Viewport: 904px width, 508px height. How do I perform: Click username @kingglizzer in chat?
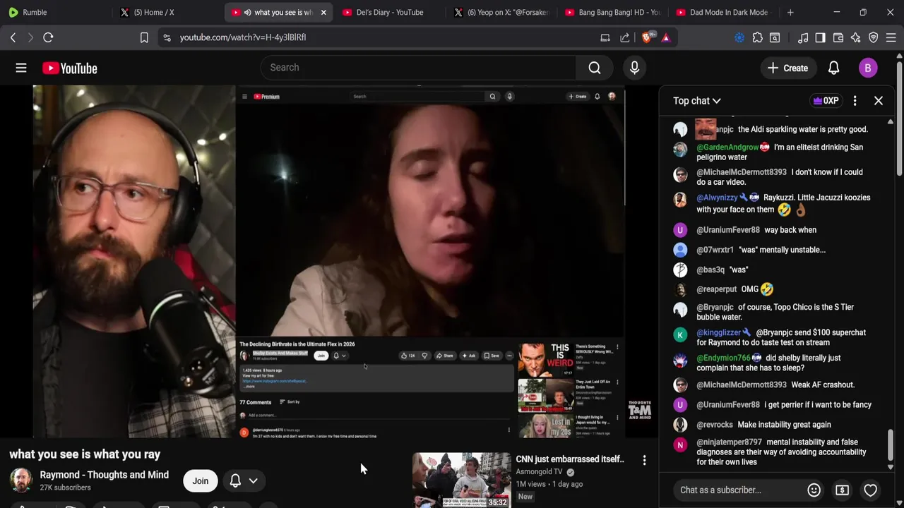[x=718, y=332]
